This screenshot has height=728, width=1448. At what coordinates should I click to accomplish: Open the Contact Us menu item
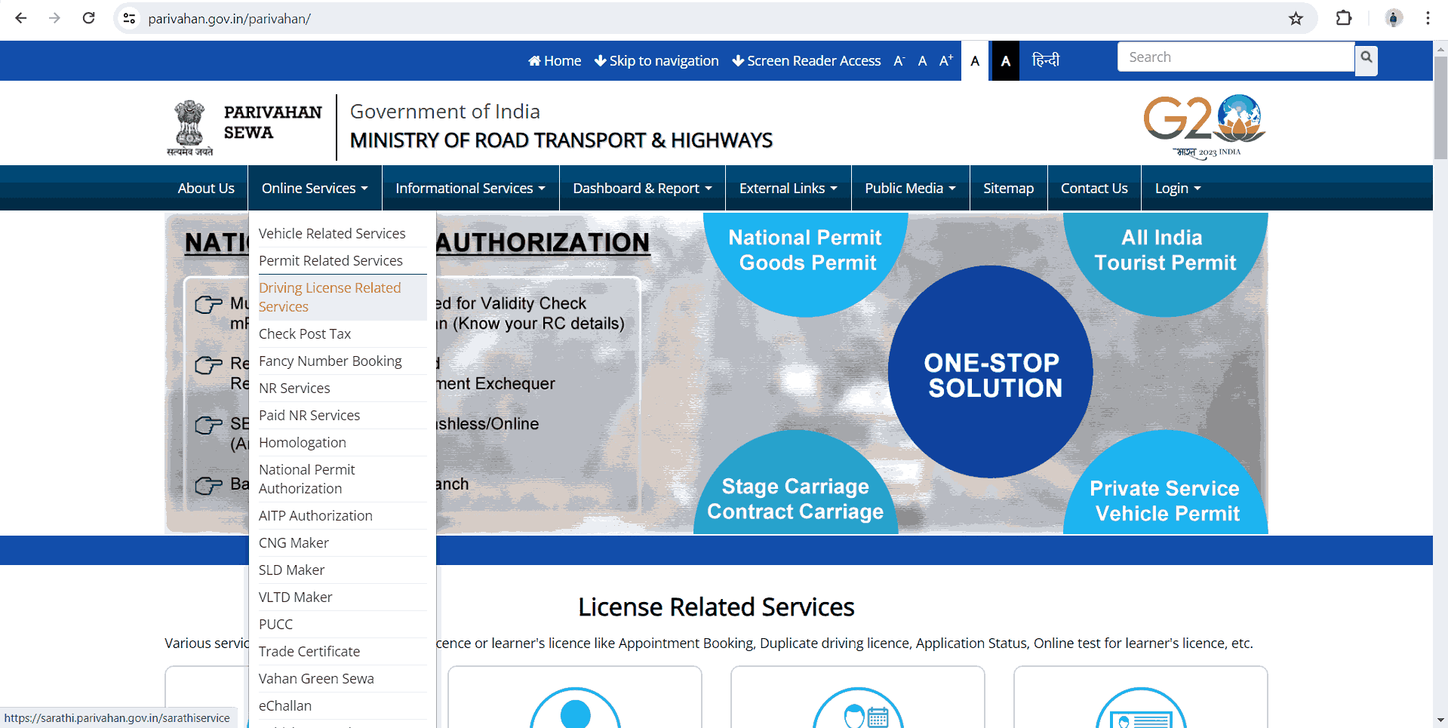click(1094, 188)
